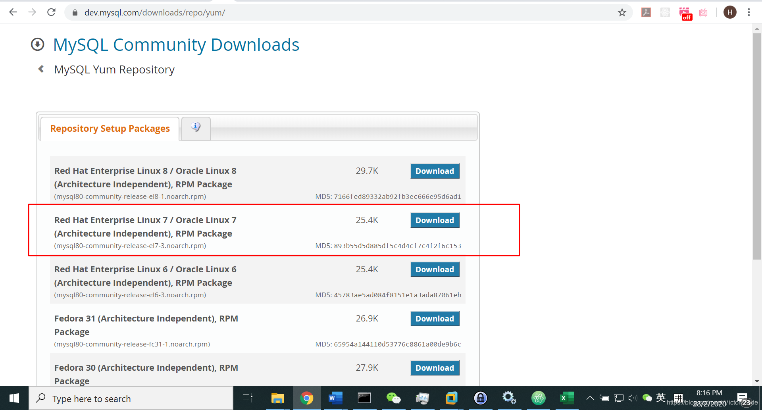Open the Adobe Acrobat extension icon
762x410 pixels.
tap(646, 13)
